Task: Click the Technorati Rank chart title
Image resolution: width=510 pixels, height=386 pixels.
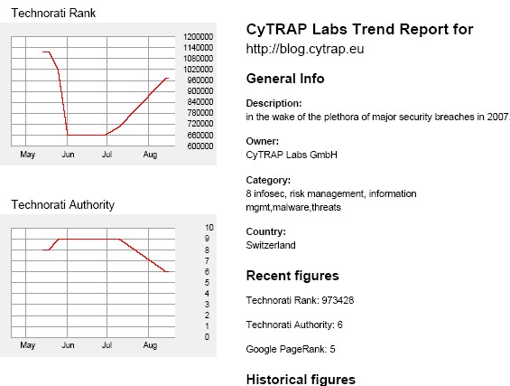Action: pyautogui.click(x=53, y=14)
